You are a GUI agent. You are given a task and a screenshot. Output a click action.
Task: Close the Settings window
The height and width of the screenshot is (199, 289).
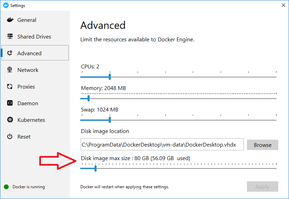[283, 5]
